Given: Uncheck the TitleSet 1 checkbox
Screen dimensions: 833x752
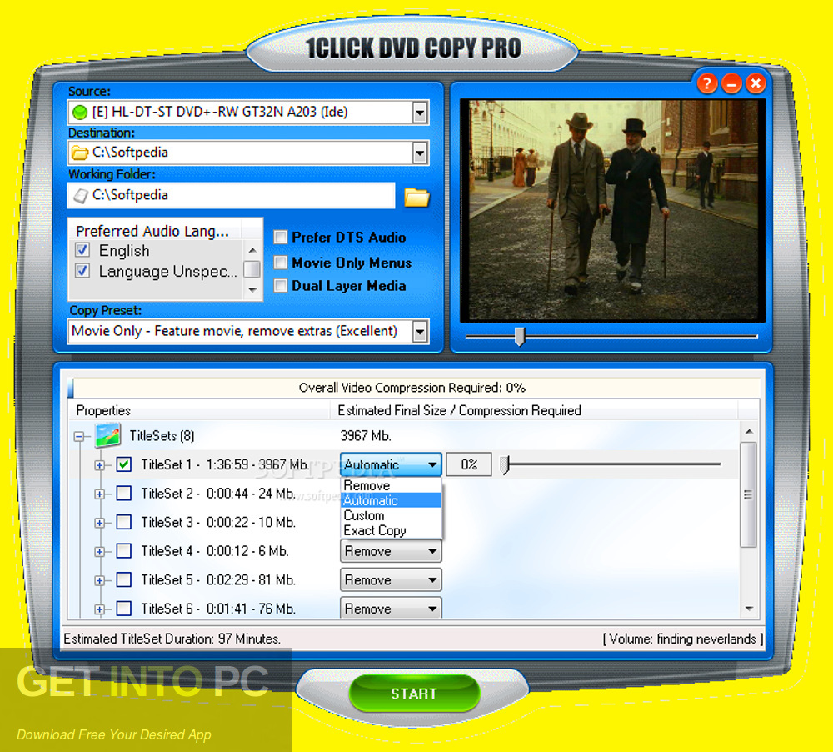Looking at the screenshot, I should (x=124, y=464).
